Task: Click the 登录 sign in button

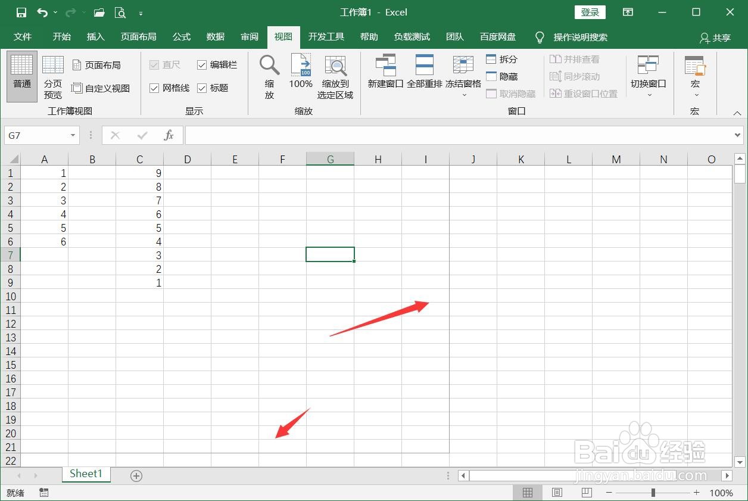Action: 590,12
